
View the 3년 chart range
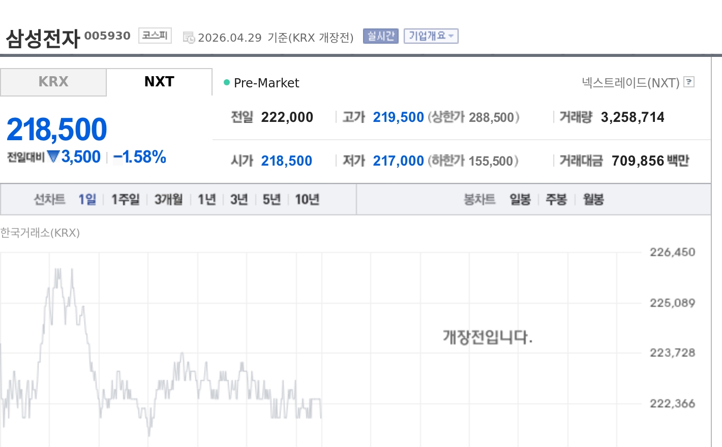tap(239, 199)
